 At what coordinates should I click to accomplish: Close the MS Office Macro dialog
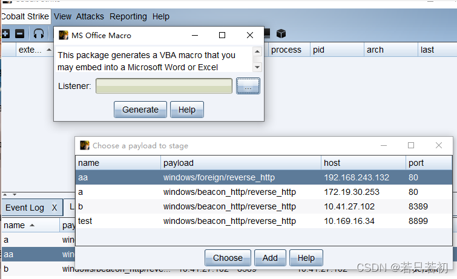tap(250, 35)
